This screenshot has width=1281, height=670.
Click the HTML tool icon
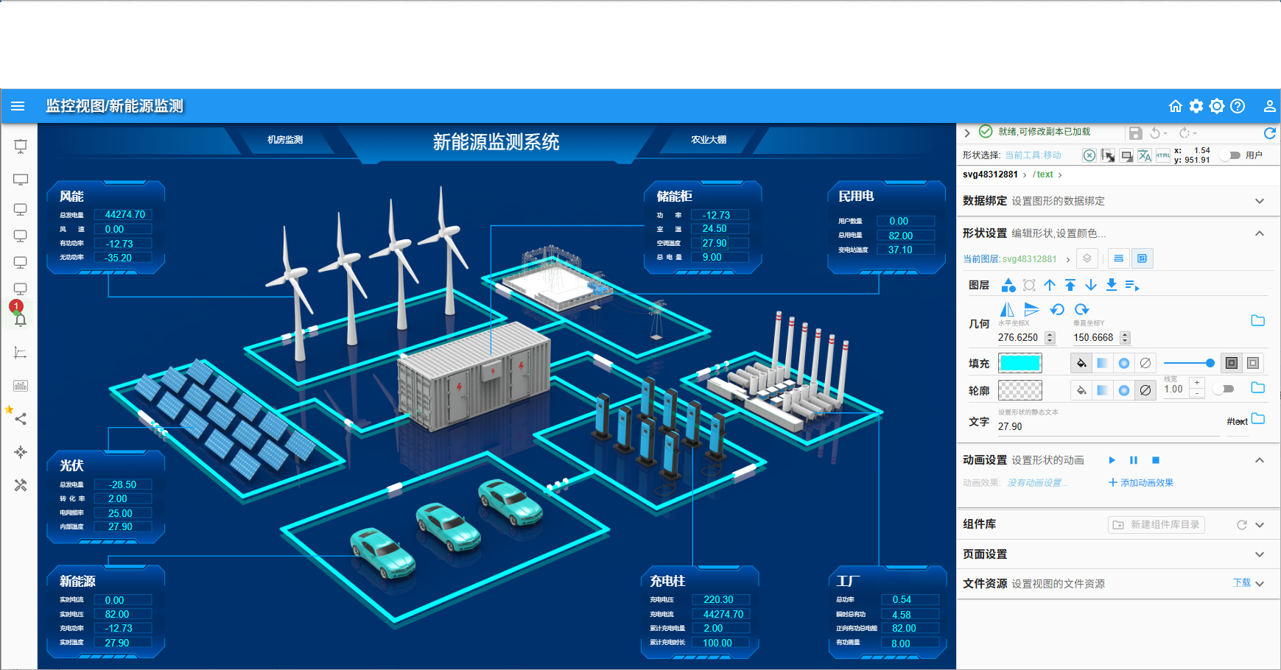[x=1162, y=155]
